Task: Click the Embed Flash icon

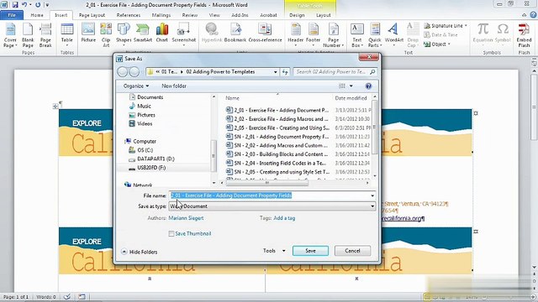Action: pyautogui.click(x=524, y=35)
